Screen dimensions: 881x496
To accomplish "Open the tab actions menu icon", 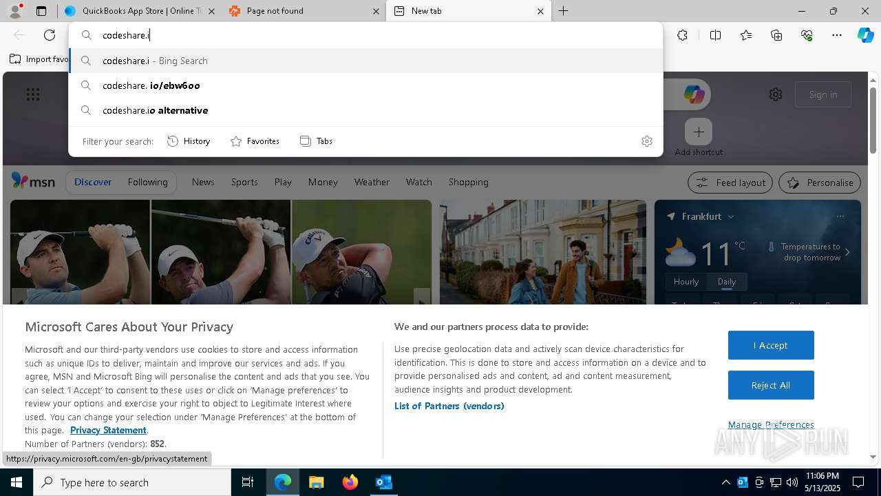I will pos(41,11).
